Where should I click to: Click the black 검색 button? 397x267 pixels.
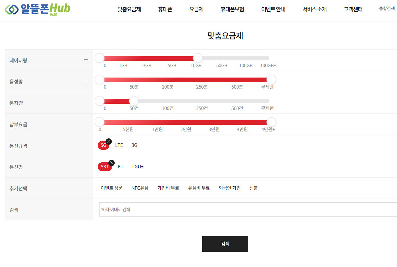(x=225, y=244)
